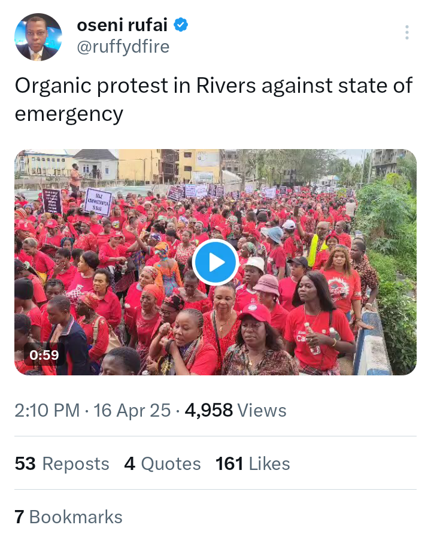
Task: Open the oseni rufai display name
Action: (x=122, y=25)
